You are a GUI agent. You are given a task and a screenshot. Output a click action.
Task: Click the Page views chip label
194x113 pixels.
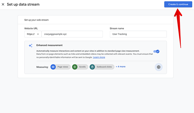point(63,67)
